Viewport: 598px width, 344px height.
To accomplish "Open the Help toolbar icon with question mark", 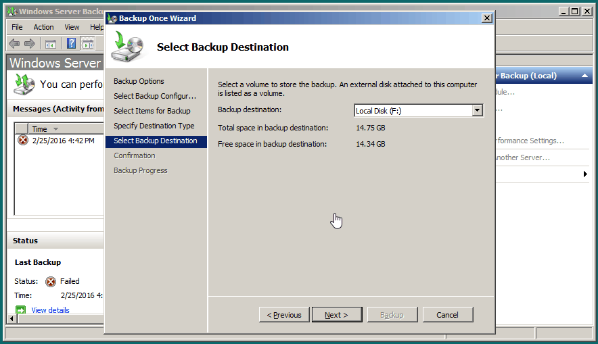I will 71,43.
